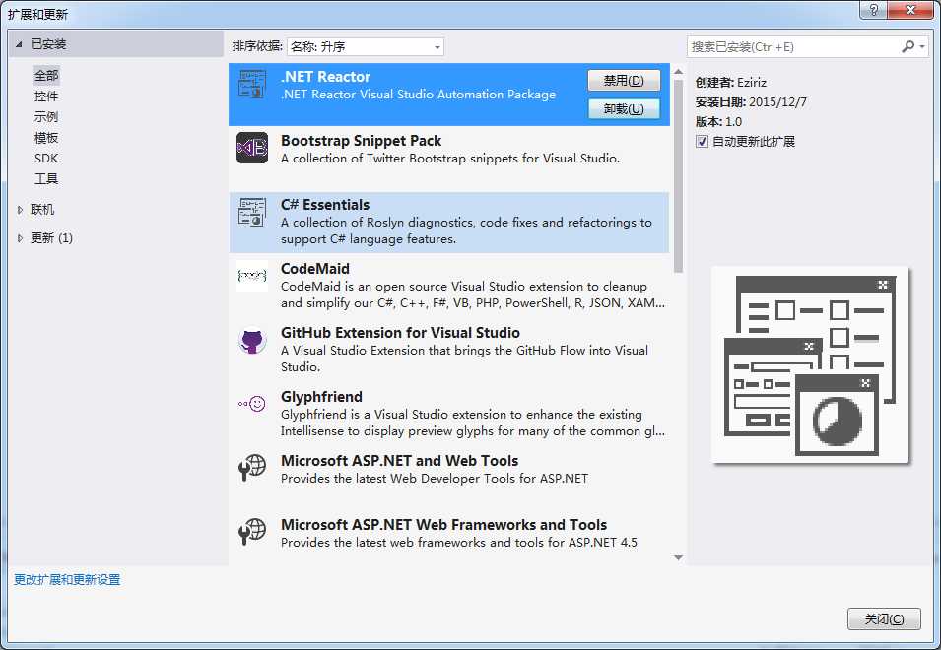Select the SDK category
The height and width of the screenshot is (650, 941).
point(46,159)
